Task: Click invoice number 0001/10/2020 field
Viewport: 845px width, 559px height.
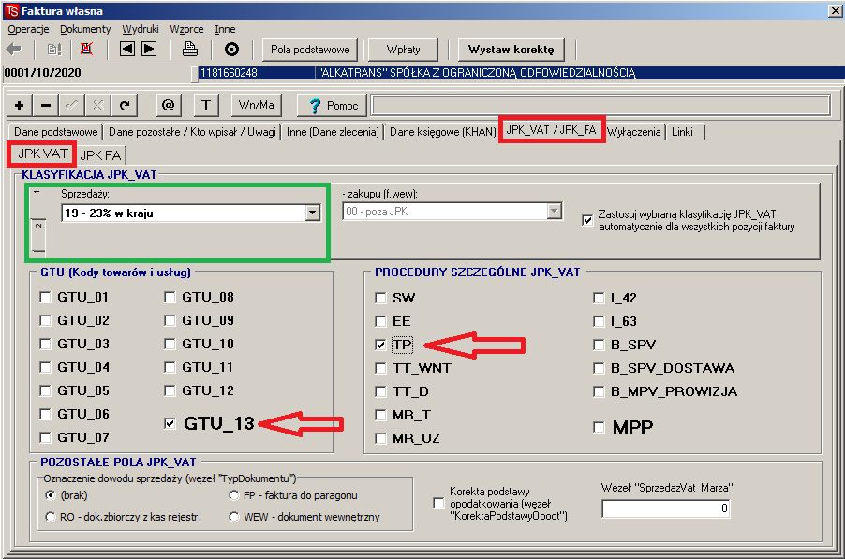Action: click(x=98, y=73)
